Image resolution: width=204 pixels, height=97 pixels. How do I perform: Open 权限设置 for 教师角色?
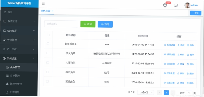pos(169,73)
